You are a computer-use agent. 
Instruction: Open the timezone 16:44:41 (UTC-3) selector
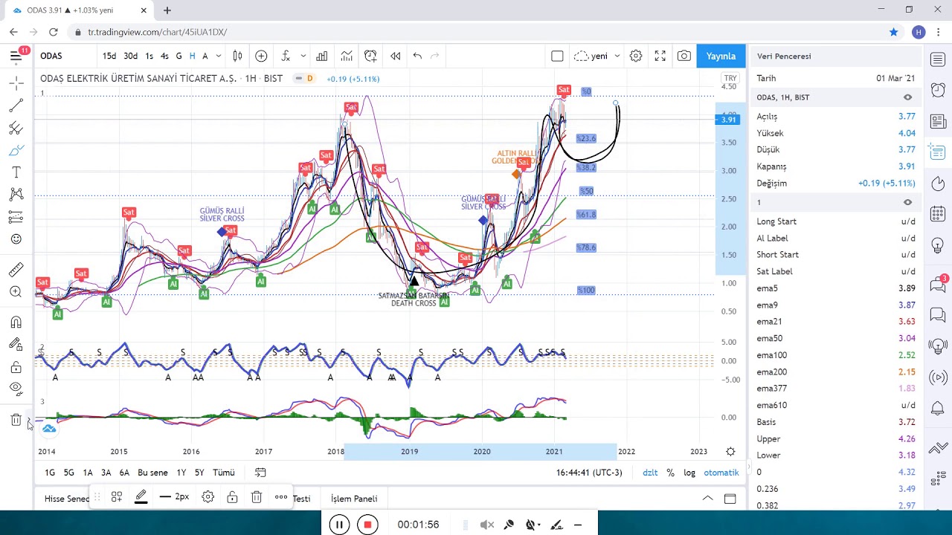[x=588, y=473]
